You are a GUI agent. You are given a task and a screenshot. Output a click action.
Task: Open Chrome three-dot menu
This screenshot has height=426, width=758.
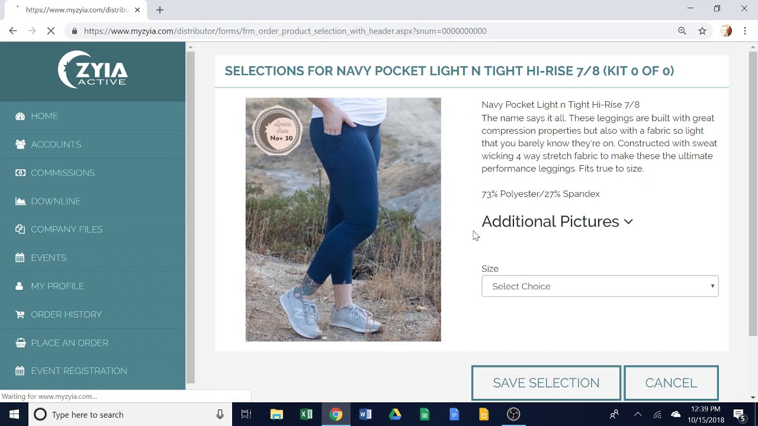click(x=745, y=31)
